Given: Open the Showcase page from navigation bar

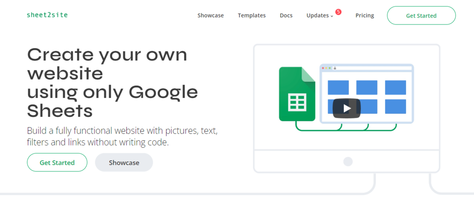Looking at the screenshot, I should [x=211, y=15].
